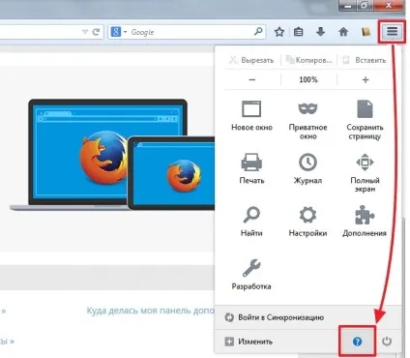Click Вставить in the menu
This screenshot has height=358, width=410.
(x=365, y=60)
